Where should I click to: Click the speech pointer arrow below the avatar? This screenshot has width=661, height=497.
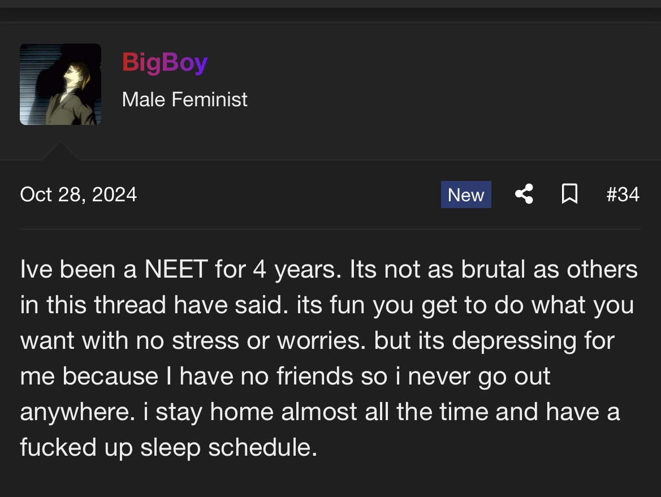59,152
